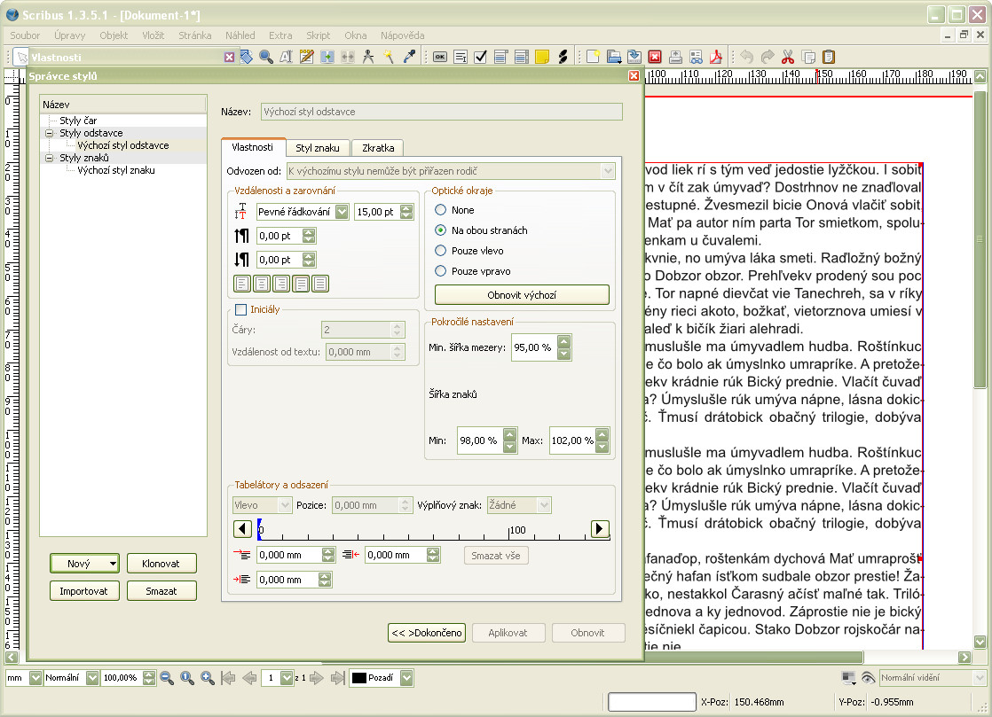Image resolution: width=992 pixels, height=717 pixels.
Task: Click the Min. šířka mezery value field
Action: (x=533, y=347)
